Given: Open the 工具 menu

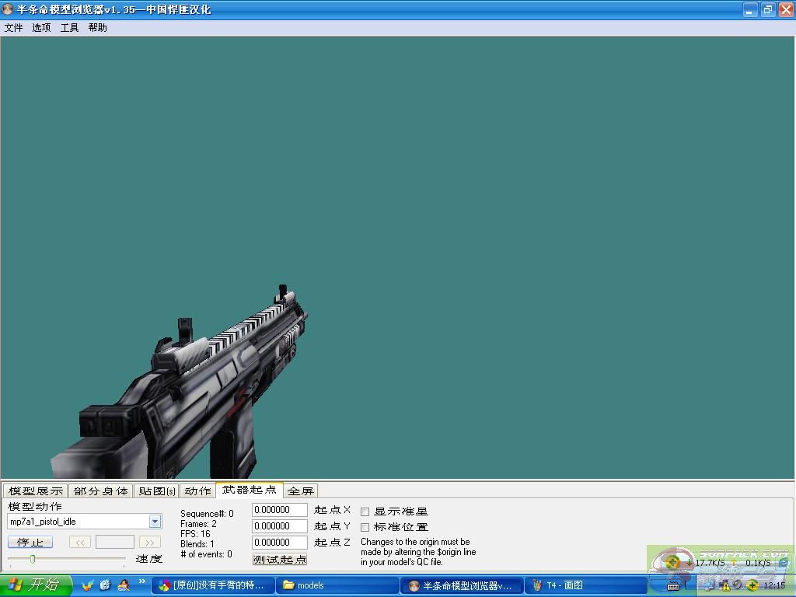Looking at the screenshot, I should click(69, 27).
